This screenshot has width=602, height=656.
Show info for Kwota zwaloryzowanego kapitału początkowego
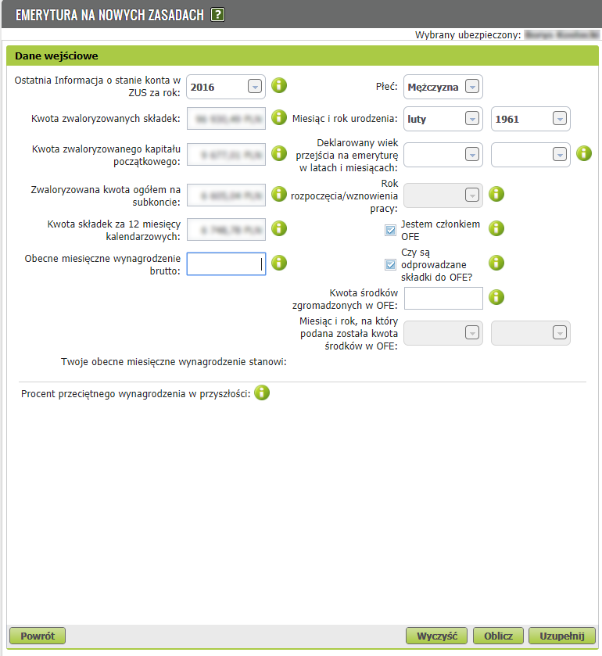279,153
